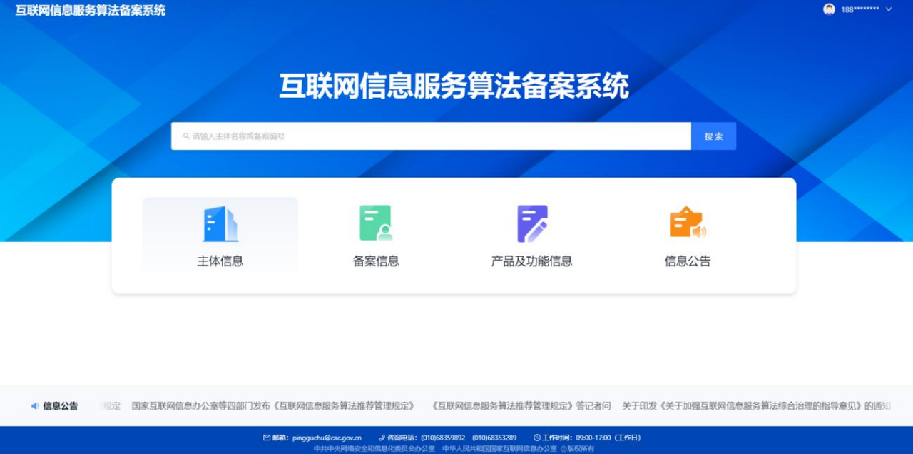Click the 188******** account name

tap(860, 10)
